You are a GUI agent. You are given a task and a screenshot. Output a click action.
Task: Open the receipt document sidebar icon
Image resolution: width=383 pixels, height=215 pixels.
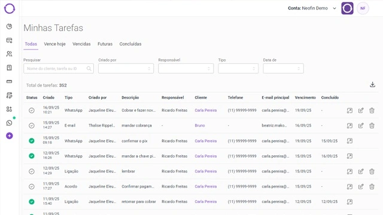coord(10,67)
